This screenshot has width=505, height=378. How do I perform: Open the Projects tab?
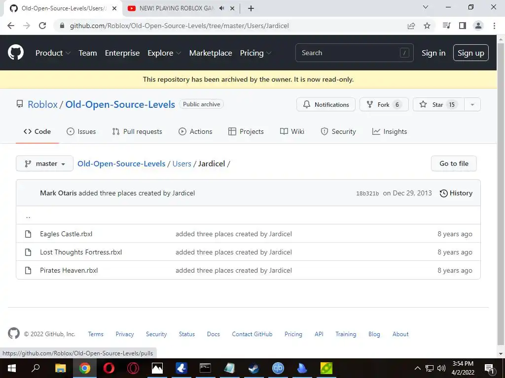pos(246,131)
